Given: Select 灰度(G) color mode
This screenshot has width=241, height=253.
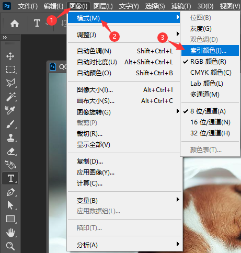Looking at the screenshot, I should tap(210, 29).
